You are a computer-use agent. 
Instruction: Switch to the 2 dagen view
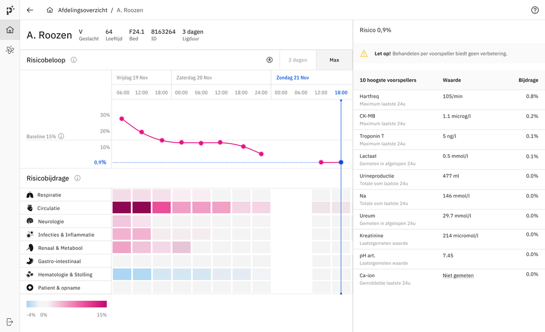(298, 60)
